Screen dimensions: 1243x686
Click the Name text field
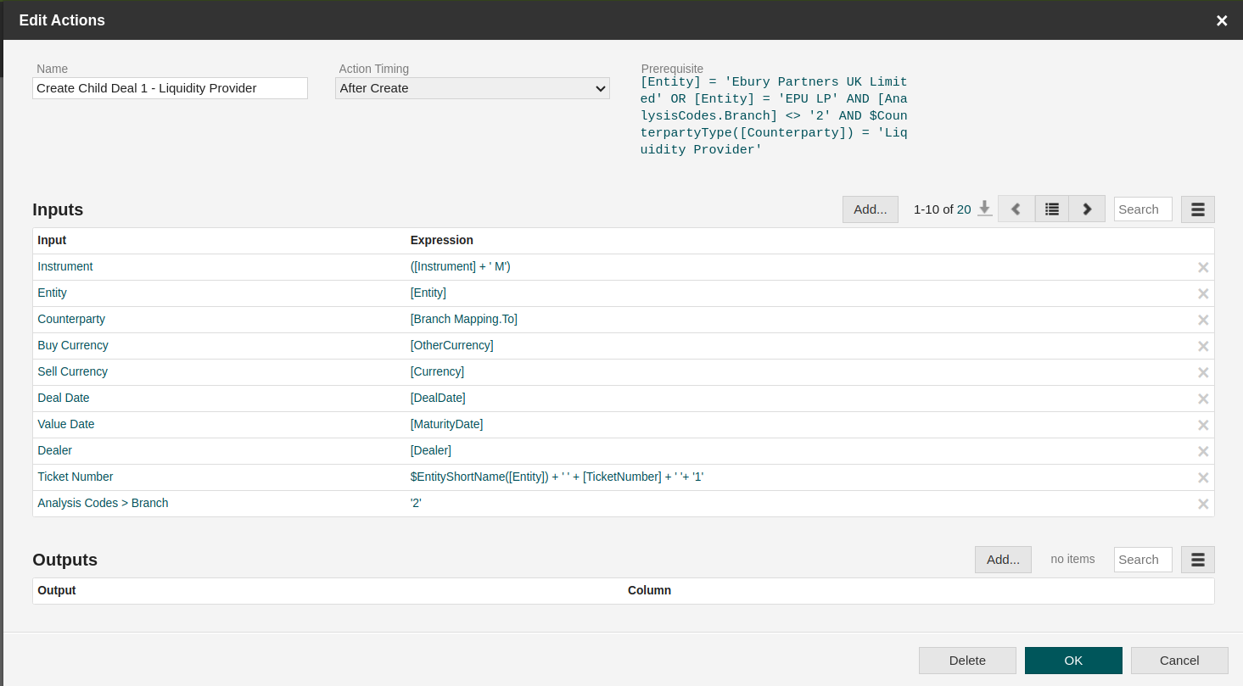[x=170, y=88]
